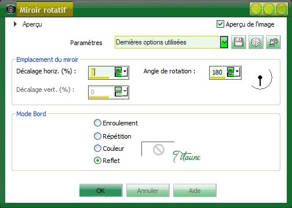Viewport: 292px width, 208px height.
Task: Click the OK button
Action: [101, 191]
